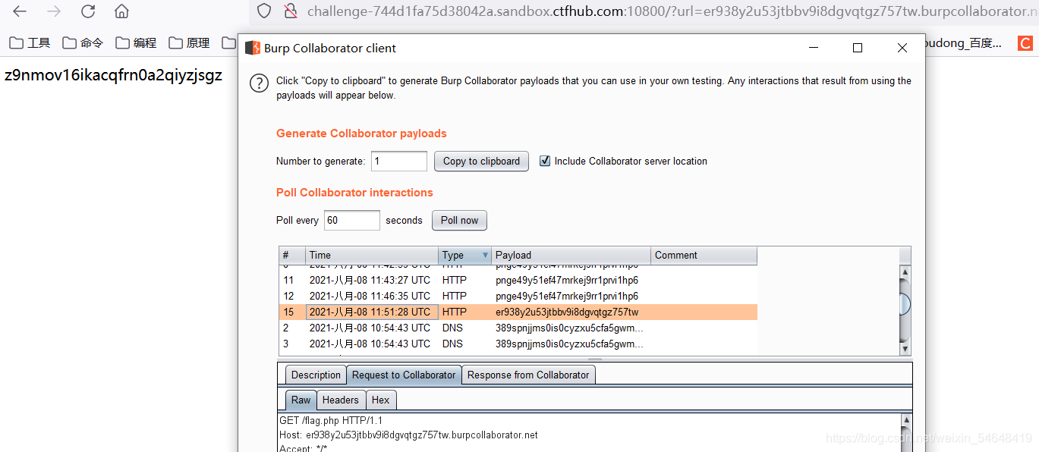Screen dimensions: 1039x452
Task: Open the Response from Collaborator tab
Action: [x=528, y=375]
